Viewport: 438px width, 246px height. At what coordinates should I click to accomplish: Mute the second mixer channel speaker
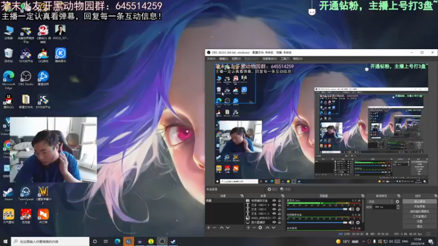[351, 222]
